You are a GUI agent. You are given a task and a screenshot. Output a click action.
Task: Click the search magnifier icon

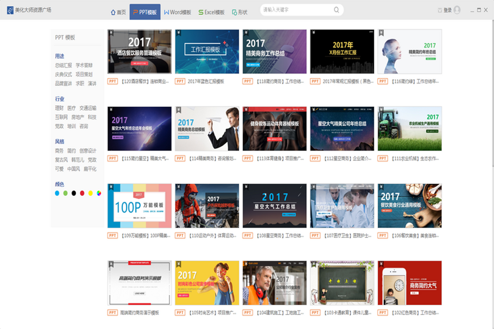click(x=336, y=10)
